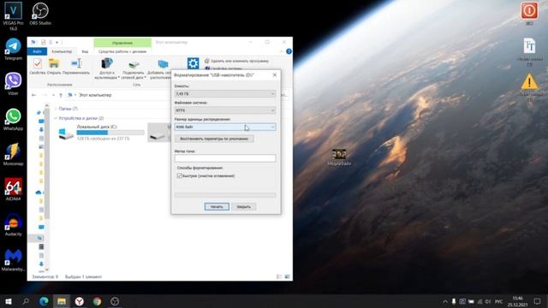Click the Explorer address bar path
The width and height of the screenshot is (548, 308).
[x=94, y=95]
